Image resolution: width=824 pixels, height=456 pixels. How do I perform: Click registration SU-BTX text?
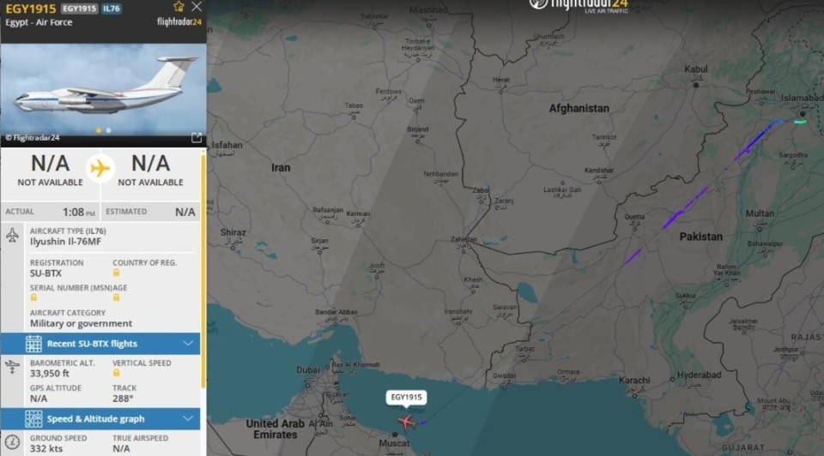click(x=45, y=273)
